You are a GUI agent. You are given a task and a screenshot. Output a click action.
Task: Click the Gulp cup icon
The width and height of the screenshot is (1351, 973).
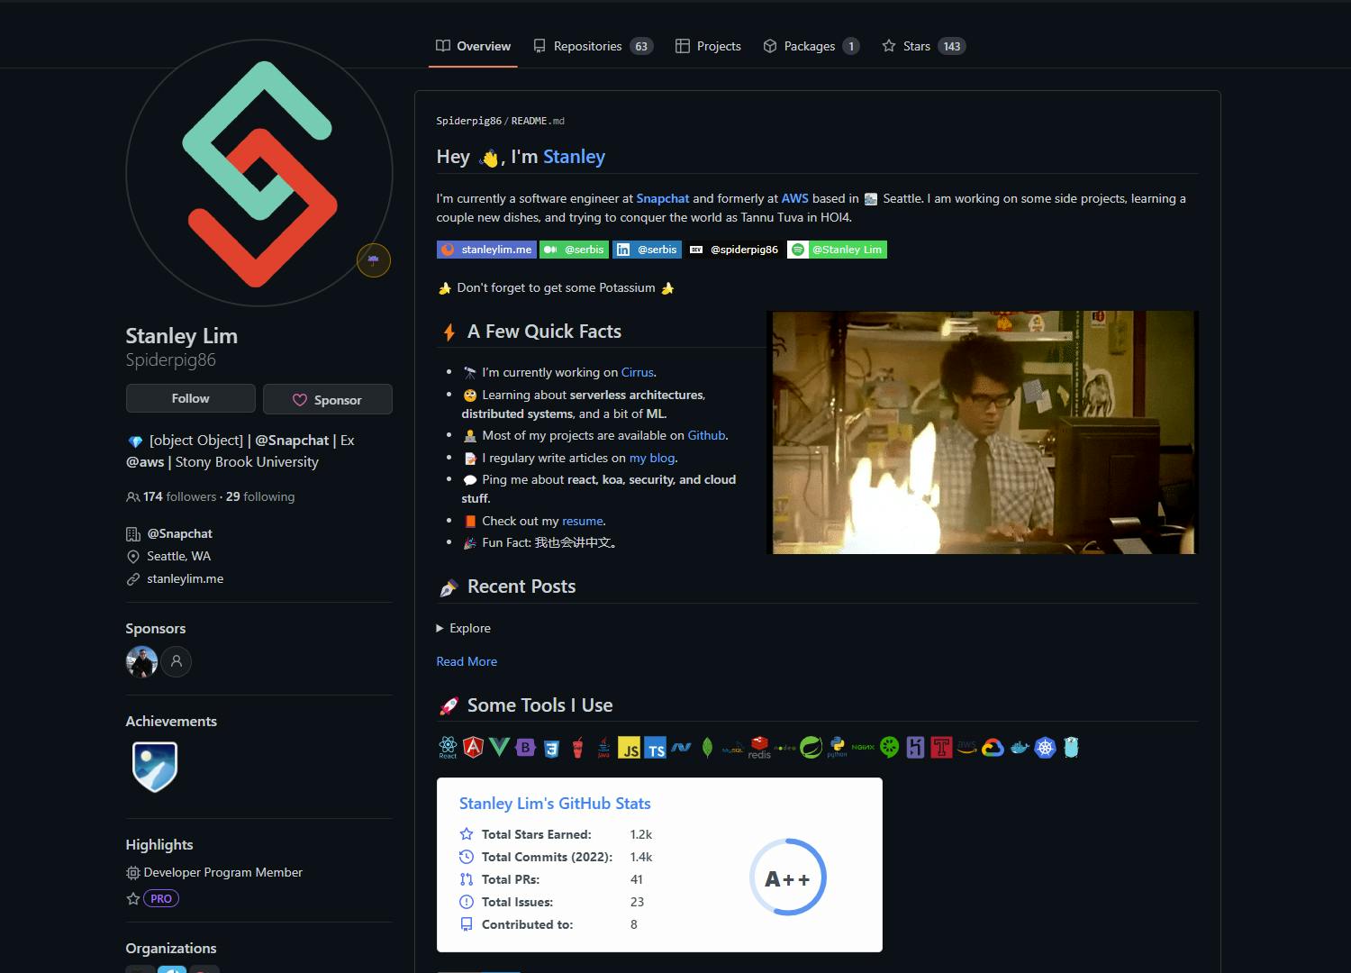(577, 748)
